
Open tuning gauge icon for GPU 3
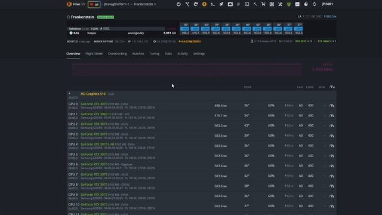(332, 136)
